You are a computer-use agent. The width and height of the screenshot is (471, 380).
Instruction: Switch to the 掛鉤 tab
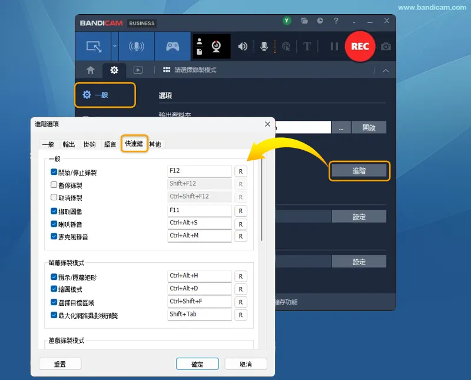click(89, 144)
